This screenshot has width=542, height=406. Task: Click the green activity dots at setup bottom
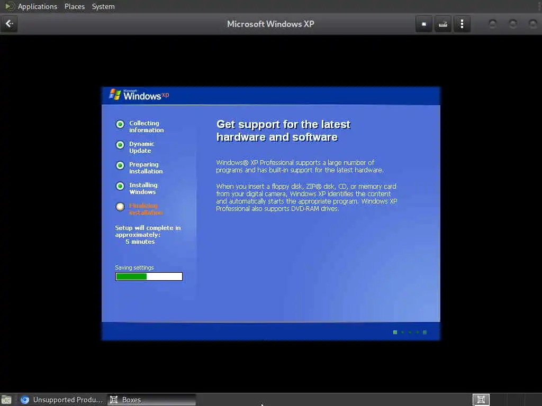pyautogui.click(x=410, y=332)
